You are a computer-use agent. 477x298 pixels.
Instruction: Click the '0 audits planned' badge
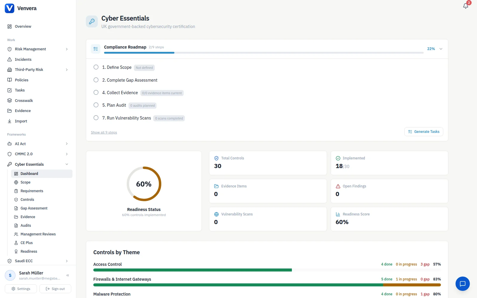(x=143, y=105)
